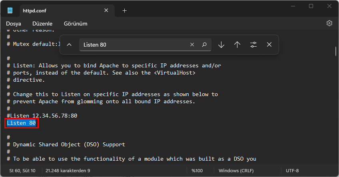Image resolution: width=339 pixels, height=177 pixels.
Task: Open a new tab with the plus button
Action: click(x=124, y=11)
